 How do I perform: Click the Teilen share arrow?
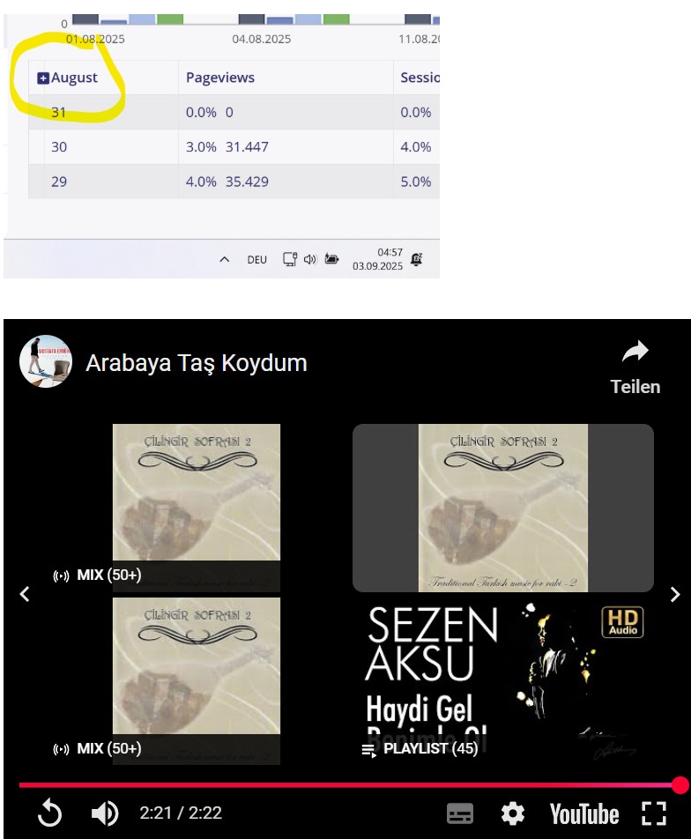[635, 352]
